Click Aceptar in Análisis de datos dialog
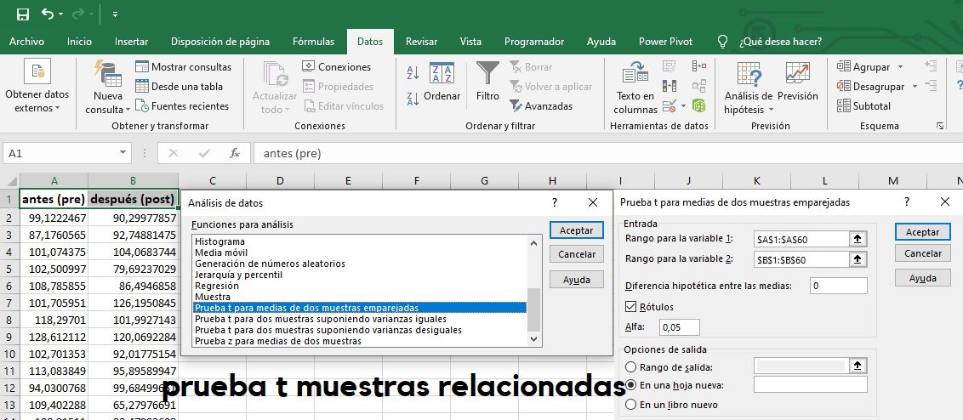The width and height of the screenshot is (963, 420). pyautogui.click(x=576, y=230)
